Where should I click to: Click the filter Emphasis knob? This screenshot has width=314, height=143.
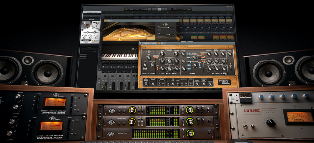click(216, 54)
